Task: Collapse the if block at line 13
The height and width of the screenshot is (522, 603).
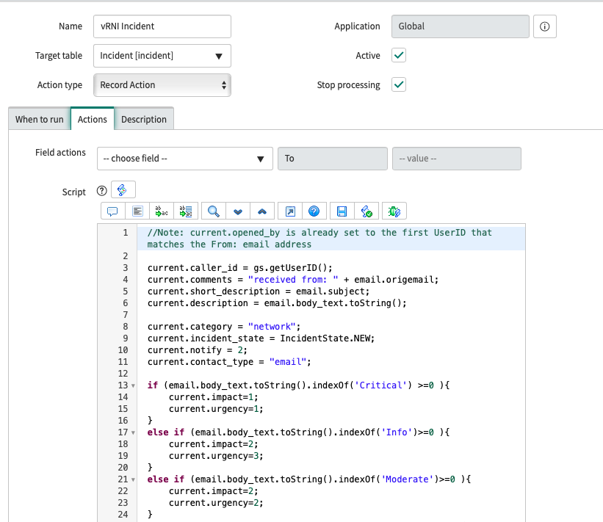Action: (x=132, y=385)
